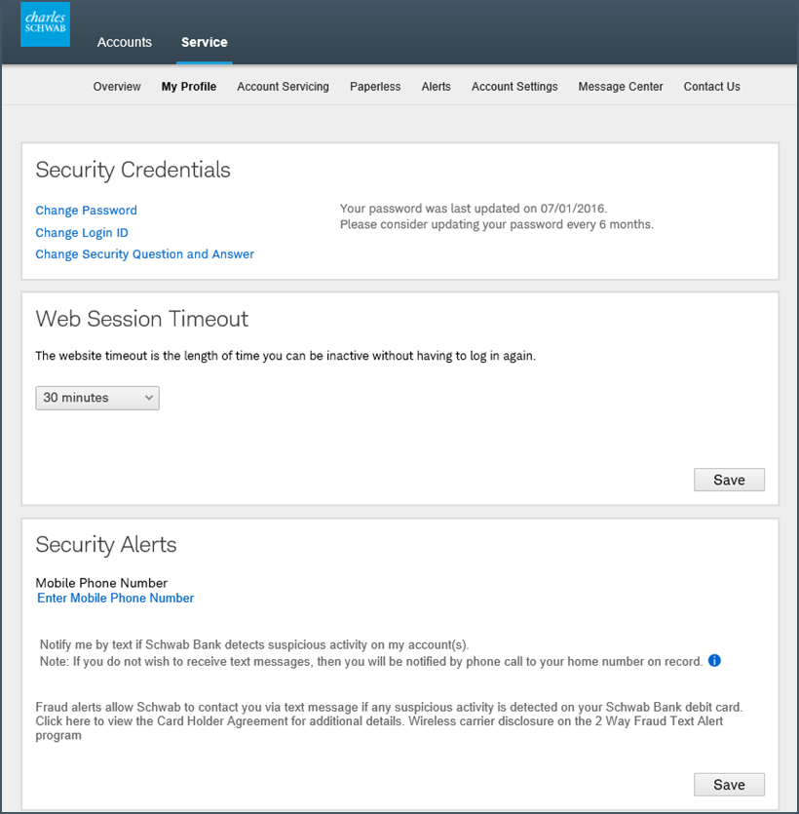Open My Profile sub-menu item
The width and height of the screenshot is (799, 814).
189,86
